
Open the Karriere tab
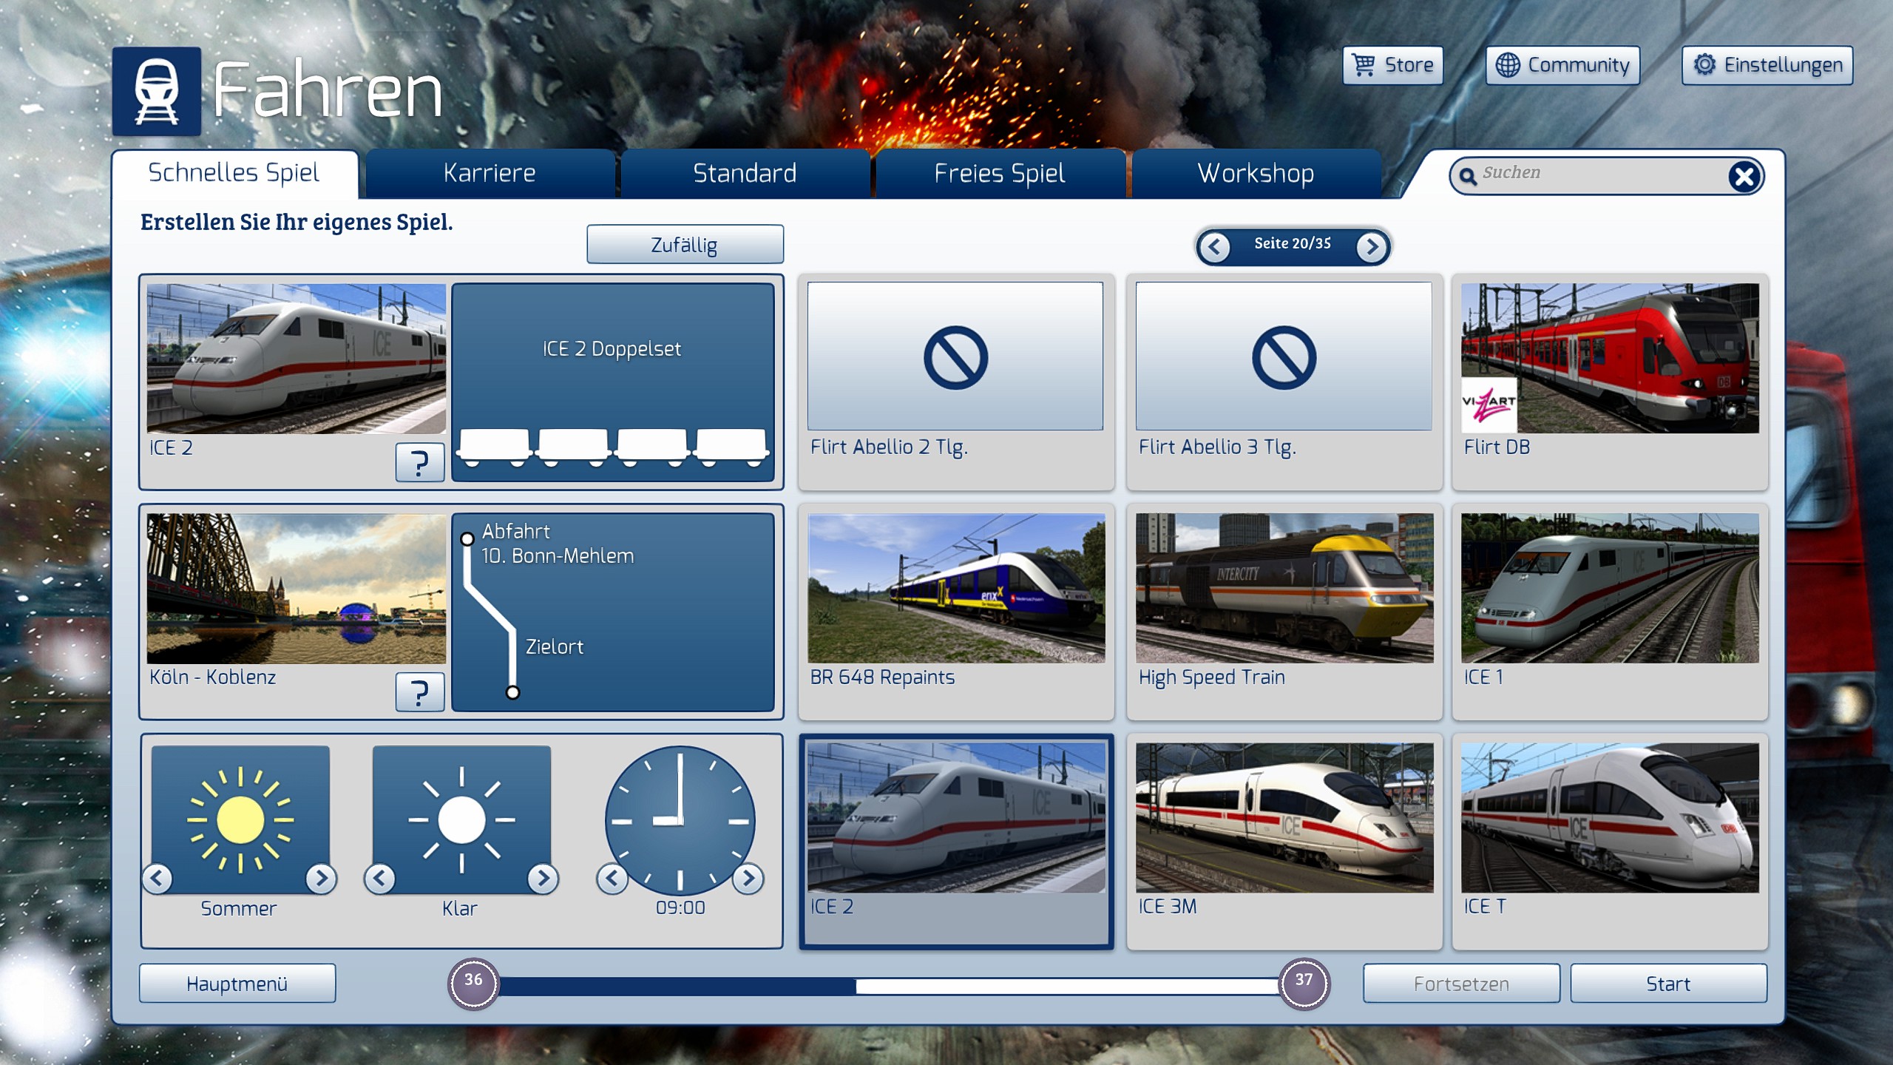pyautogui.click(x=490, y=173)
